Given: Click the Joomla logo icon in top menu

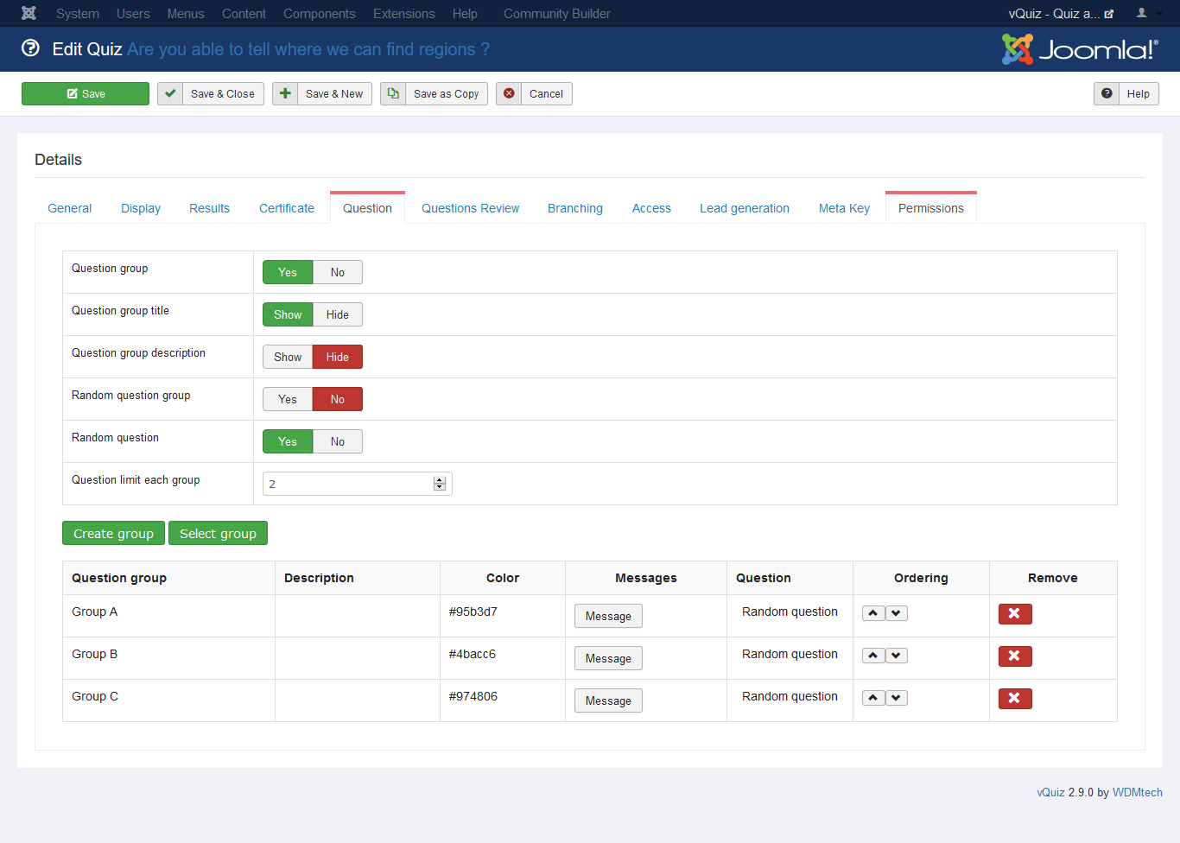Looking at the screenshot, I should (29, 14).
